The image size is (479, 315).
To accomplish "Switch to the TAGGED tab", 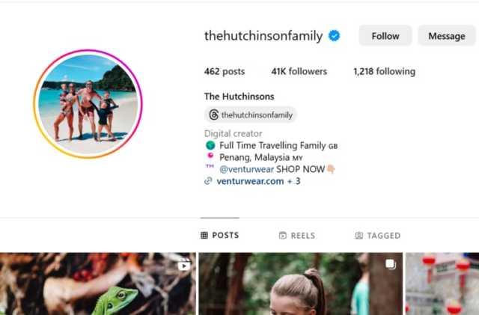I will pos(378,235).
